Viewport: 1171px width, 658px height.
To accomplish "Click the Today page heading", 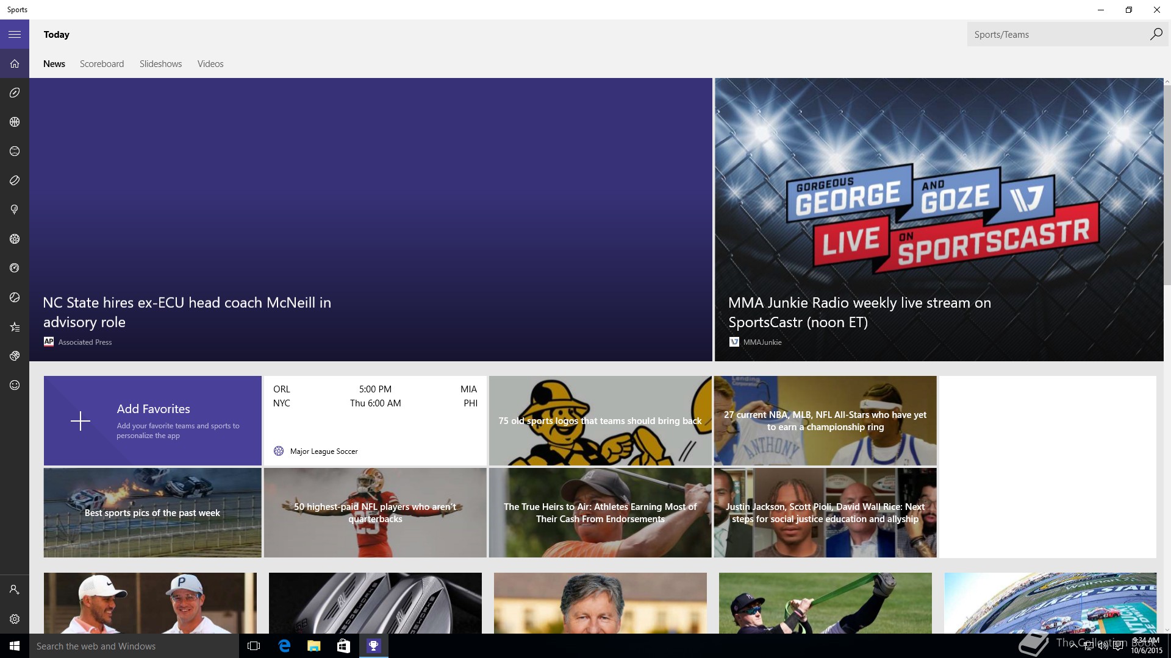I will [56, 35].
